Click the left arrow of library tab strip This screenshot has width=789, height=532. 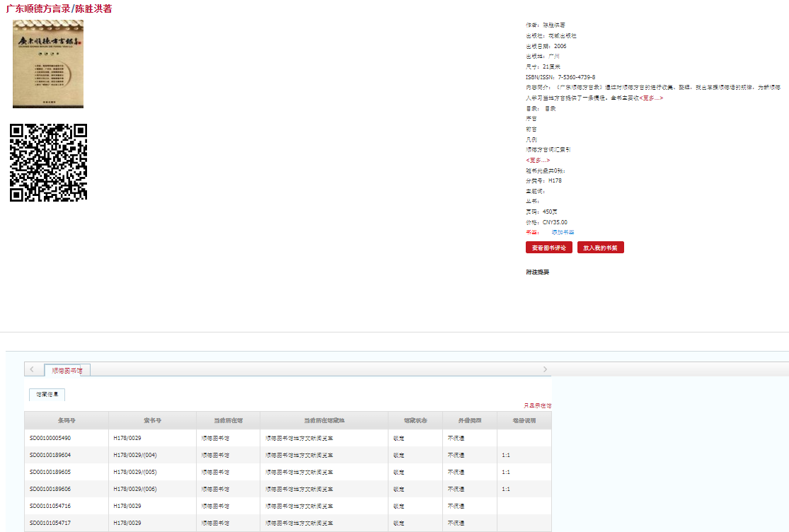(33, 369)
